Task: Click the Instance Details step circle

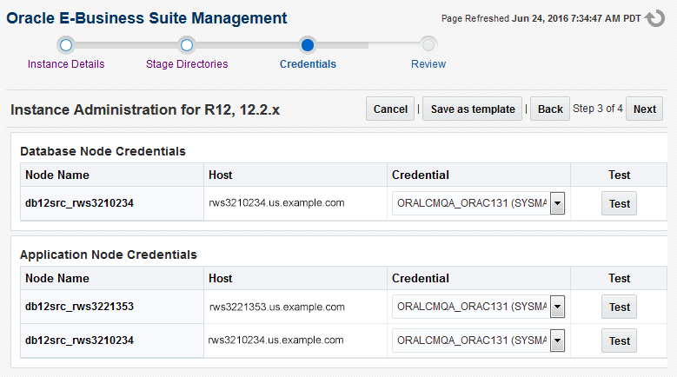Action: tap(66, 45)
